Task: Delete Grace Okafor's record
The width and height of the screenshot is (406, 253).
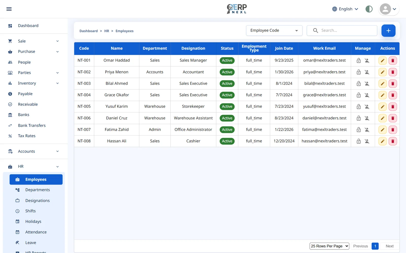Action: (393, 95)
